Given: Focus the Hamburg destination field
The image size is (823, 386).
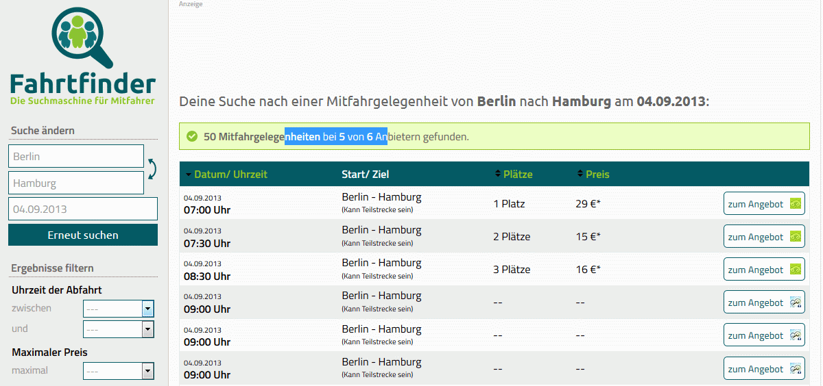Looking at the screenshot, I should click(76, 183).
